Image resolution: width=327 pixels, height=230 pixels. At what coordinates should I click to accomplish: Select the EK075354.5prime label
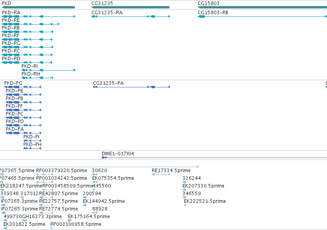click(113, 178)
